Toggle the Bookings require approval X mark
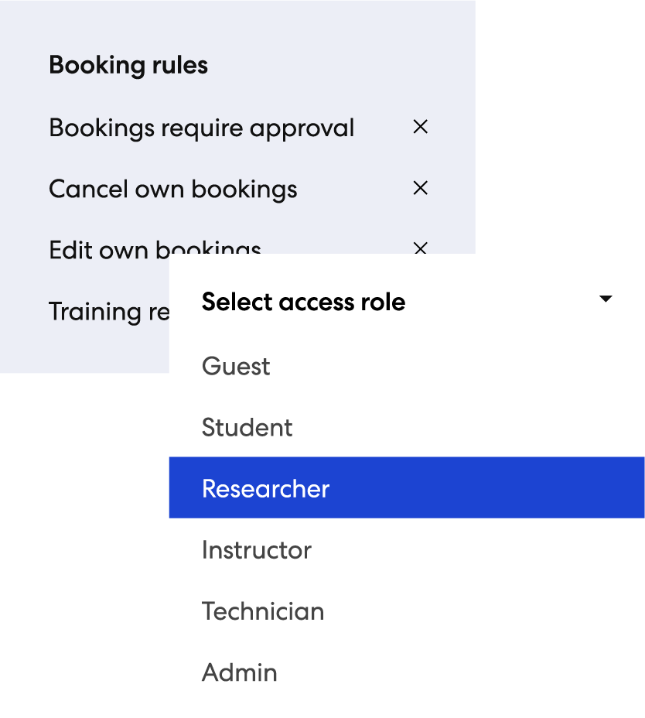Viewport: 645px width, 718px height. [420, 127]
